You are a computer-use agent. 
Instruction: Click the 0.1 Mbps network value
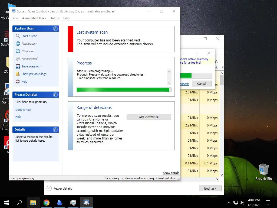point(211,163)
